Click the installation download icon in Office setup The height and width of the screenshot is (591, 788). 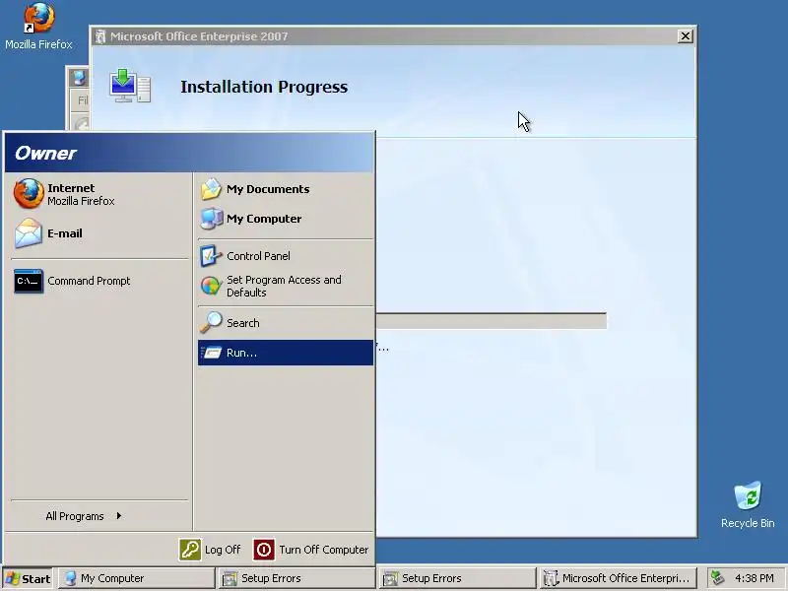point(130,86)
